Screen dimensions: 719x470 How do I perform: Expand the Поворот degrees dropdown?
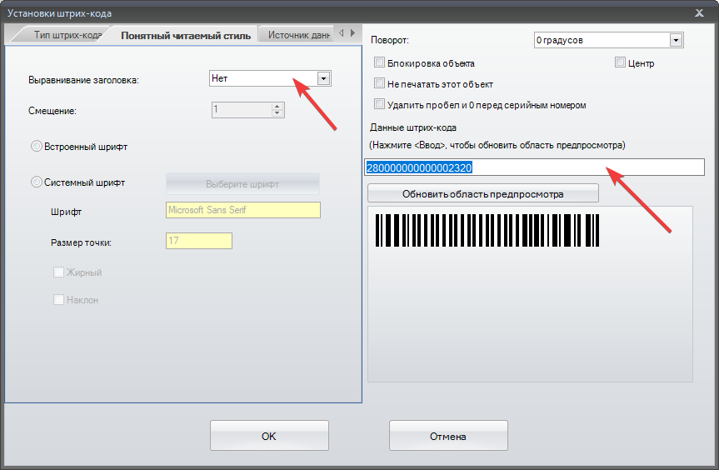[x=676, y=40]
